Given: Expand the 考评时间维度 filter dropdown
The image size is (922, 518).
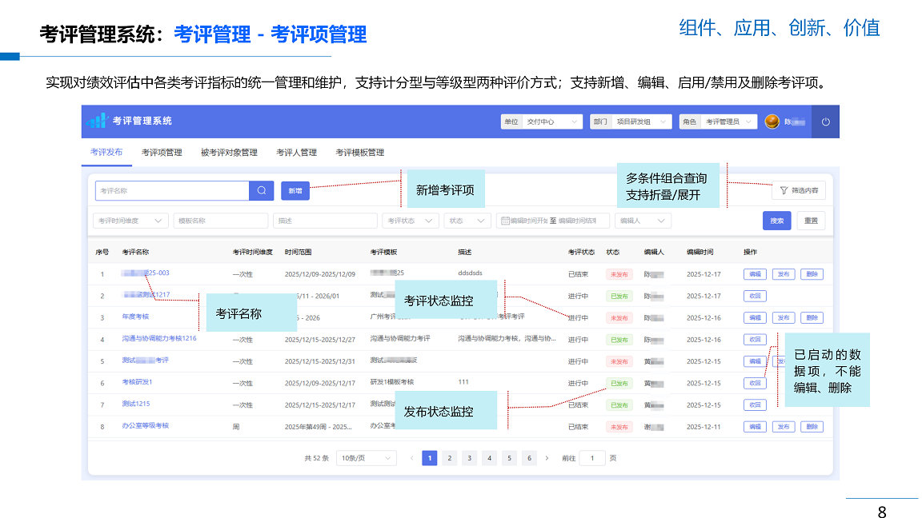Looking at the screenshot, I should tap(130, 221).
